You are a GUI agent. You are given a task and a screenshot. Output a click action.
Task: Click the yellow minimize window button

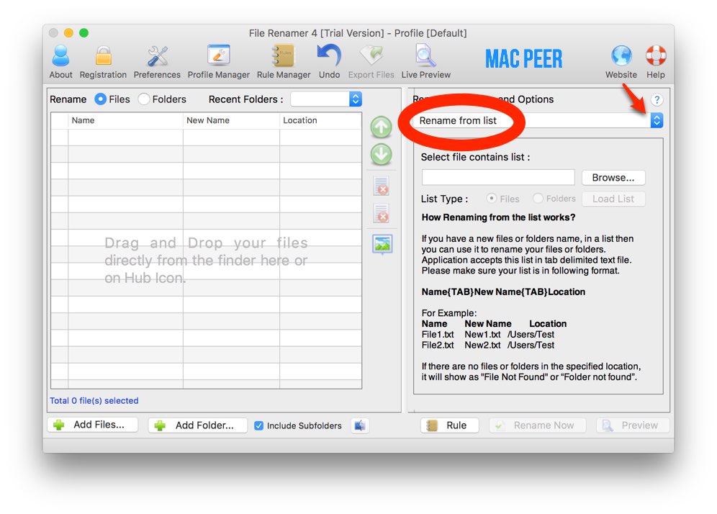click(x=68, y=33)
